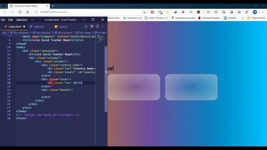
Task: Click the commented script tag on line 29
Action: tap(48, 115)
